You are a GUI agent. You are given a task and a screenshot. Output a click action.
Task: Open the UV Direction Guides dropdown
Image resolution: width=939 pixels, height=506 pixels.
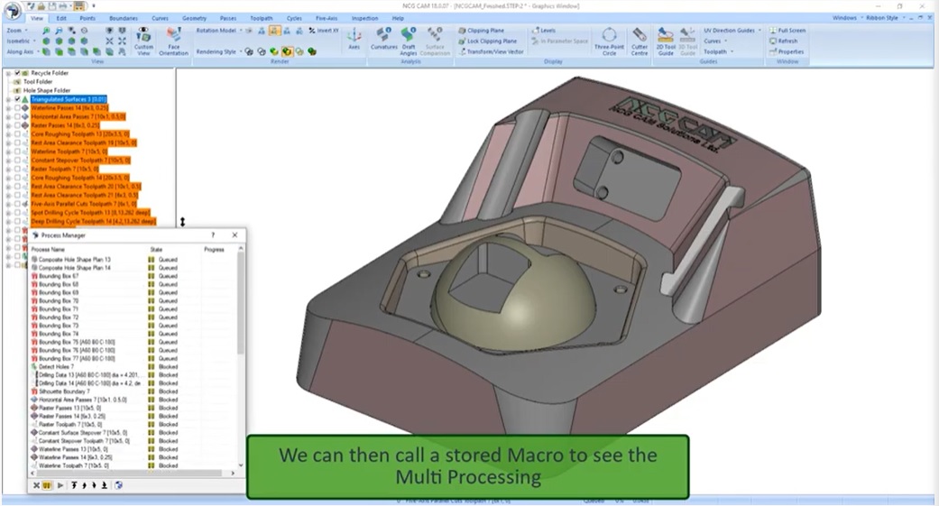(732, 31)
